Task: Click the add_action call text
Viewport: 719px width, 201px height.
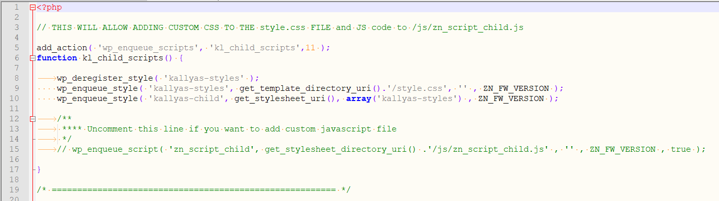Action: (x=62, y=48)
